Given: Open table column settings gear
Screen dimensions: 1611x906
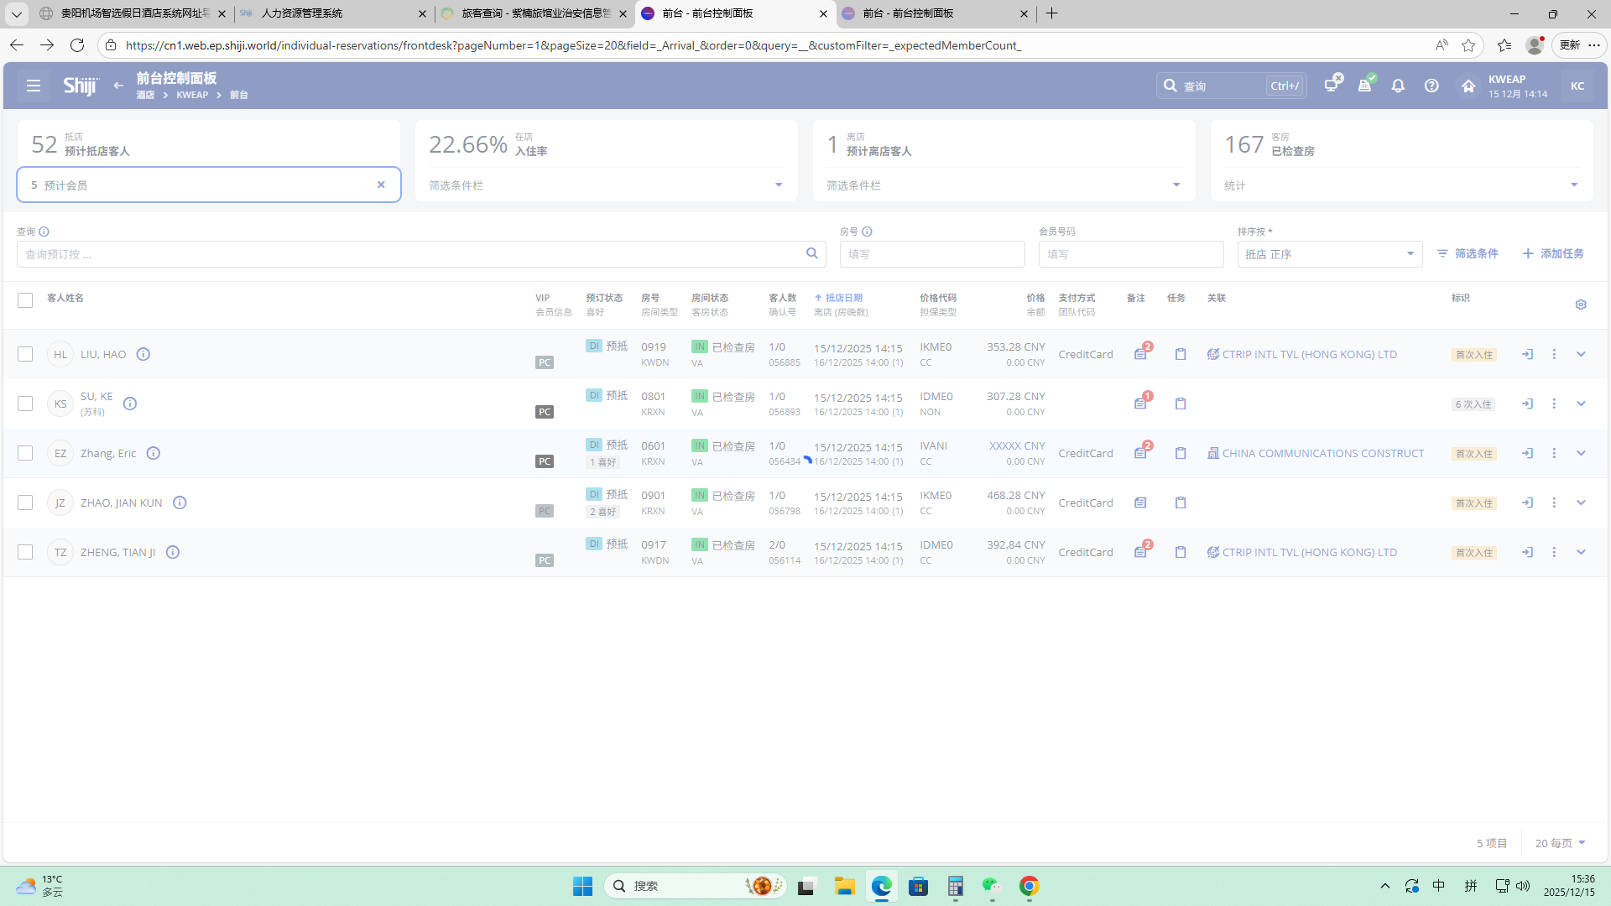Looking at the screenshot, I should [1581, 305].
